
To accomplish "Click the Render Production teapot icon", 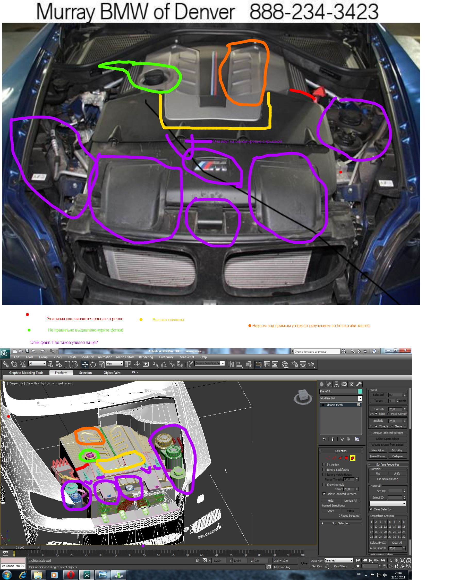I will pos(311,364).
